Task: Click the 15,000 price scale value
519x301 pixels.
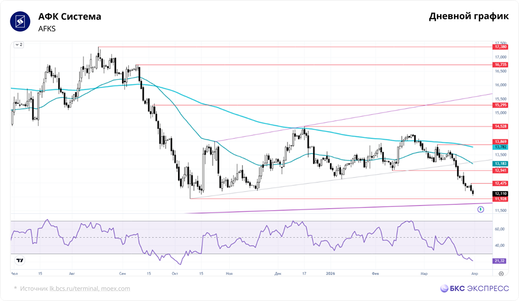Action: pyautogui.click(x=501, y=113)
